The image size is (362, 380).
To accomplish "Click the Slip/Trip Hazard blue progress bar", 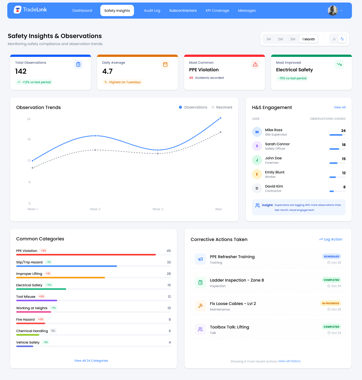I will pyautogui.click(x=67, y=266).
